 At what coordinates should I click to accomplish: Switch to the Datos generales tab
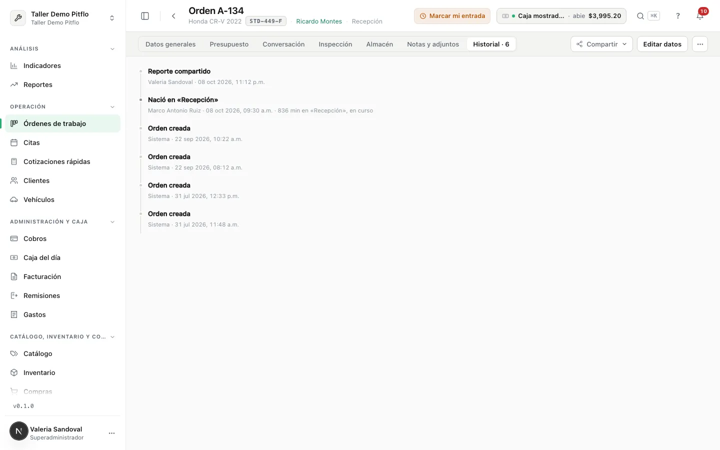click(170, 44)
